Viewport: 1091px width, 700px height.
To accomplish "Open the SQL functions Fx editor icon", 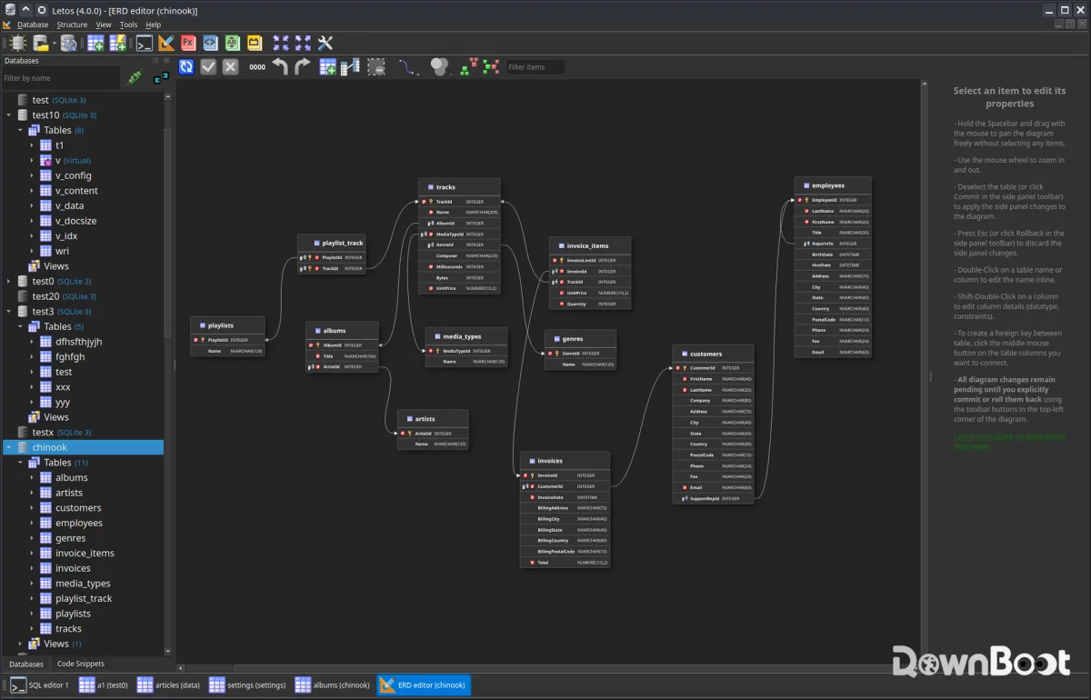I will pyautogui.click(x=188, y=43).
